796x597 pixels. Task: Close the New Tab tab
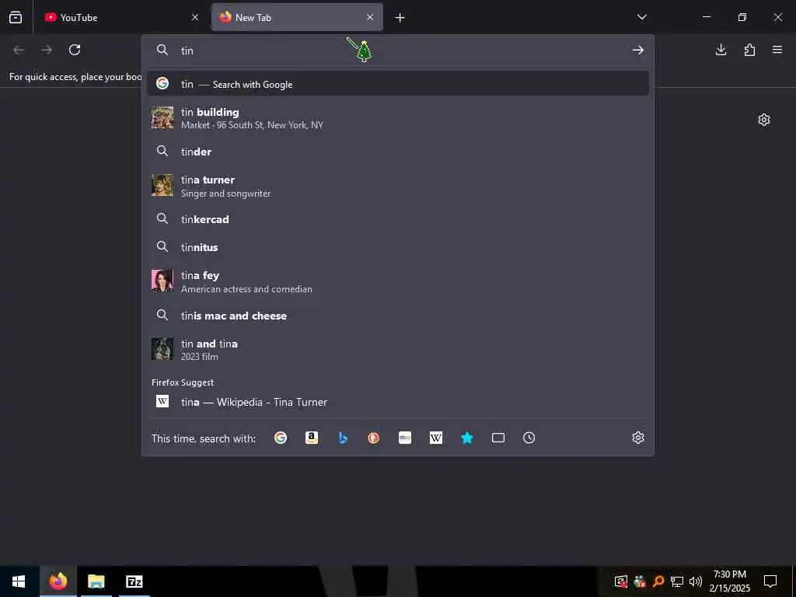[x=370, y=17]
